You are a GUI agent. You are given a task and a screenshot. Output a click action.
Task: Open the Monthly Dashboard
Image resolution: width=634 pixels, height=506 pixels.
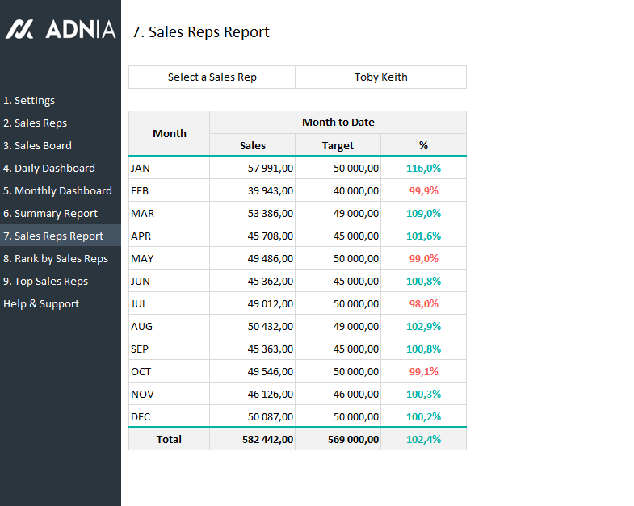(57, 191)
